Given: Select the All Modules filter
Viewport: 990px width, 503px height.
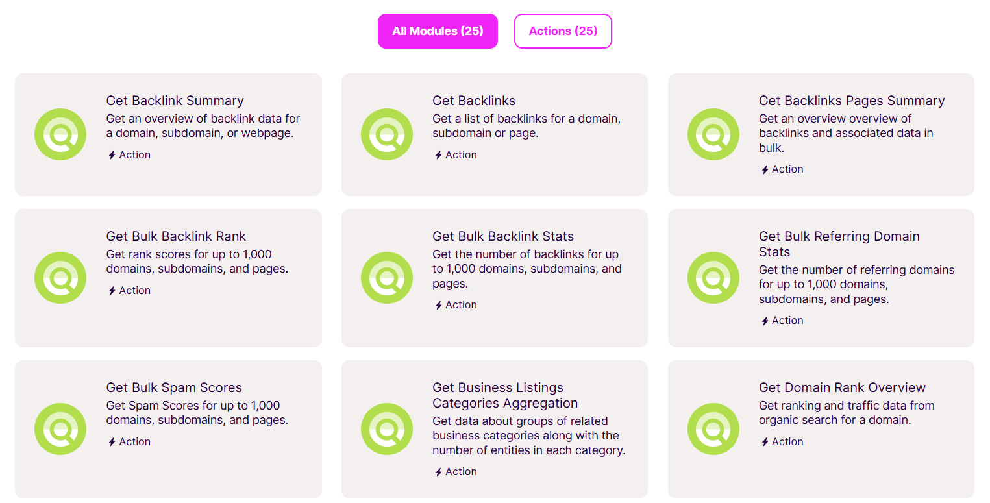Looking at the screenshot, I should pos(438,31).
